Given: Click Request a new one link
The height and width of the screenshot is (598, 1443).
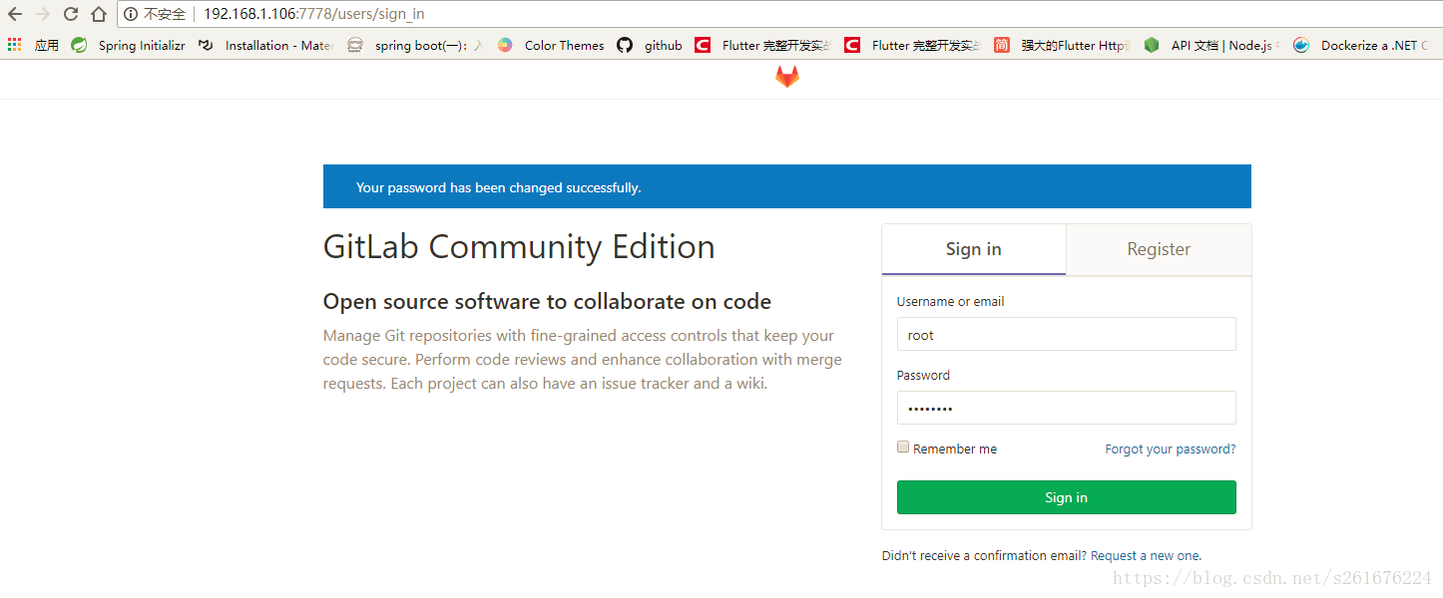Looking at the screenshot, I should click(1145, 555).
